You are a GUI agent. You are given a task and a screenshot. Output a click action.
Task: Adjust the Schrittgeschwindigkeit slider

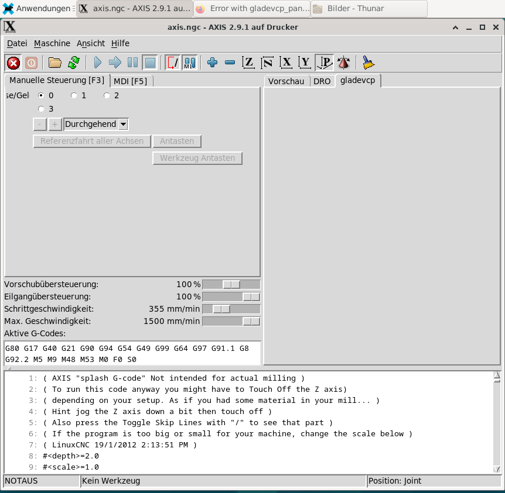click(231, 309)
